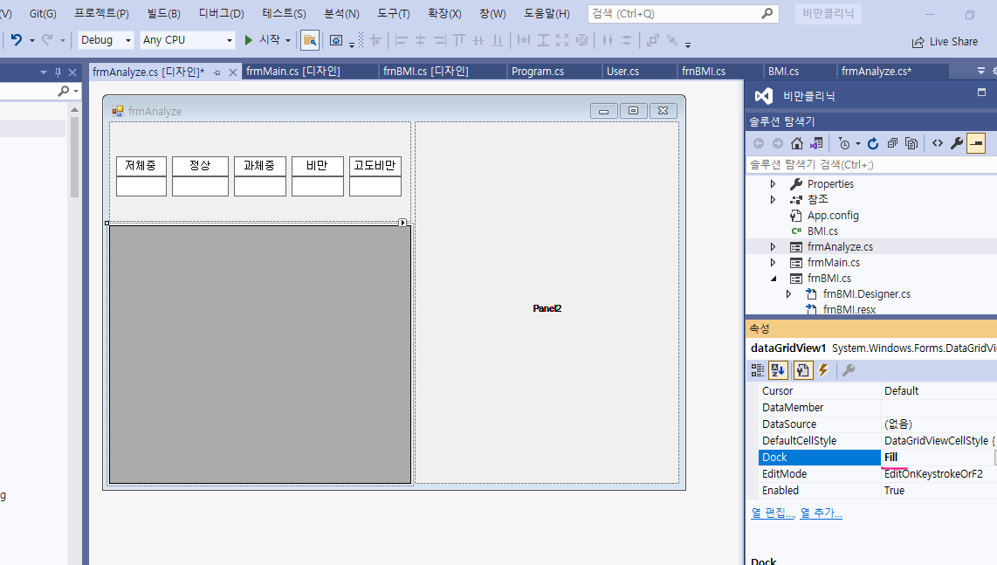The width and height of the screenshot is (997, 565).
Task: Click the 열 추가... link
Action: [x=821, y=513]
